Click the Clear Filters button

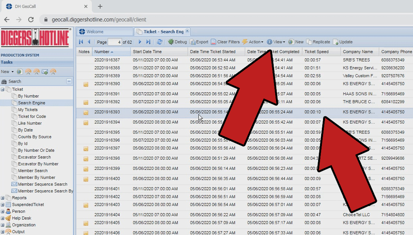point(226,42)
